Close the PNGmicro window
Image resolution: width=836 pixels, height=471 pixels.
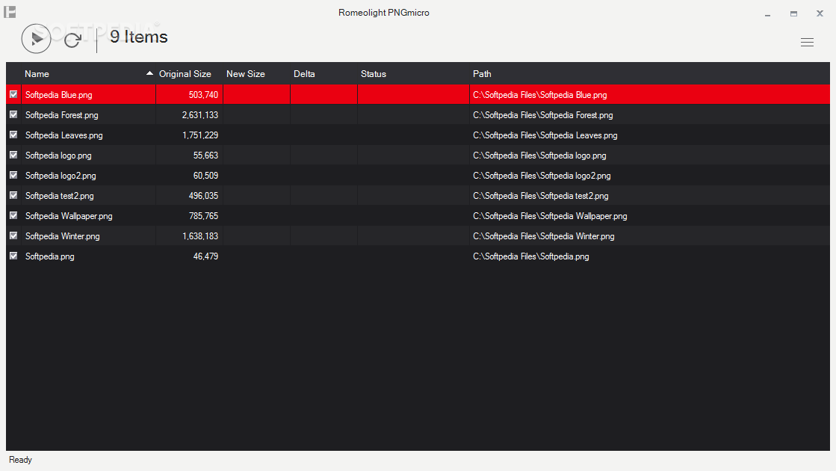(820, 13)
